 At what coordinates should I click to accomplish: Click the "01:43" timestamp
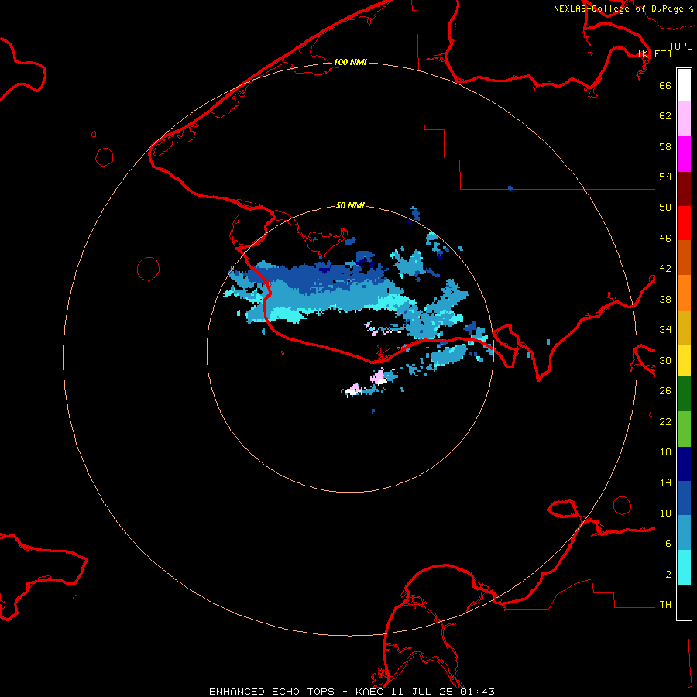[x=477, y=692]
